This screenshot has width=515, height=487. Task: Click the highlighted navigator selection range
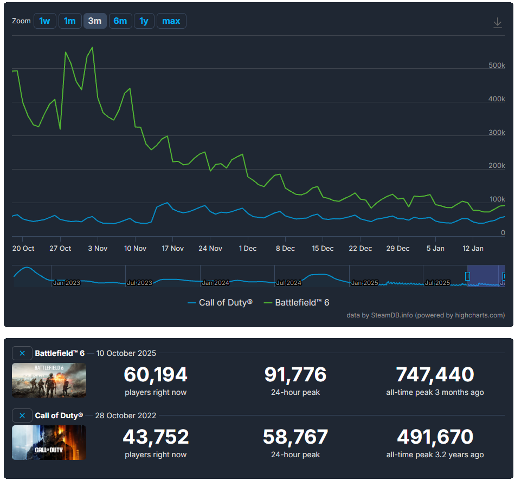(x=486, y=276)
